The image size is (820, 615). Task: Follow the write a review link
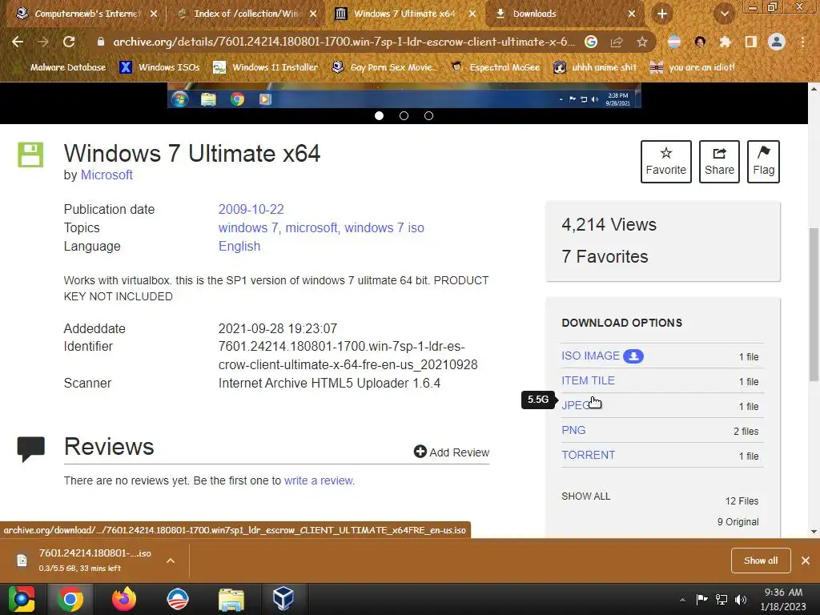pos(319,480)
